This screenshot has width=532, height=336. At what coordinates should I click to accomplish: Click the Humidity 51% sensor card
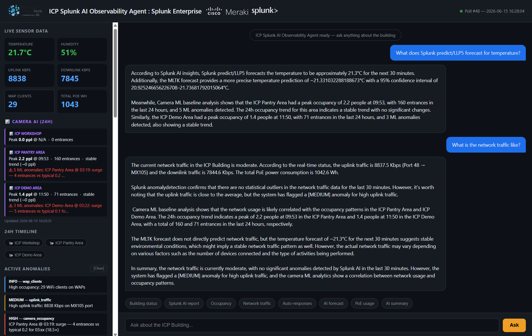click(82, 49)
